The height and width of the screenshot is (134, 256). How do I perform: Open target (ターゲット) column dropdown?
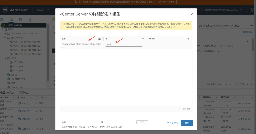(x=31, y=97)
